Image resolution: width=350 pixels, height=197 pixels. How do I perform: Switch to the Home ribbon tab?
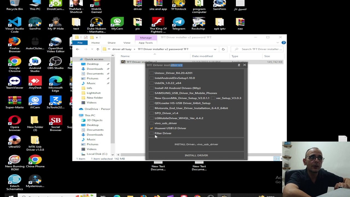coord(95,43)
